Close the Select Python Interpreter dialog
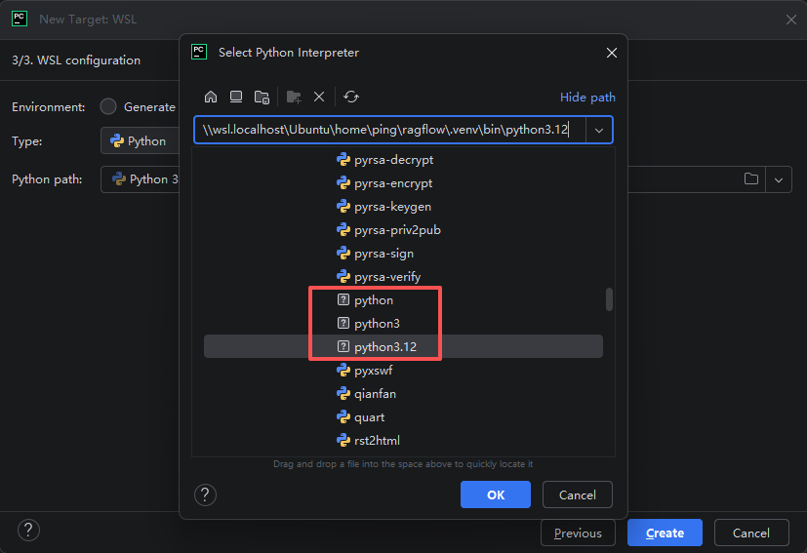This screenshot has height=553, width=807. (x=612, y=53)
